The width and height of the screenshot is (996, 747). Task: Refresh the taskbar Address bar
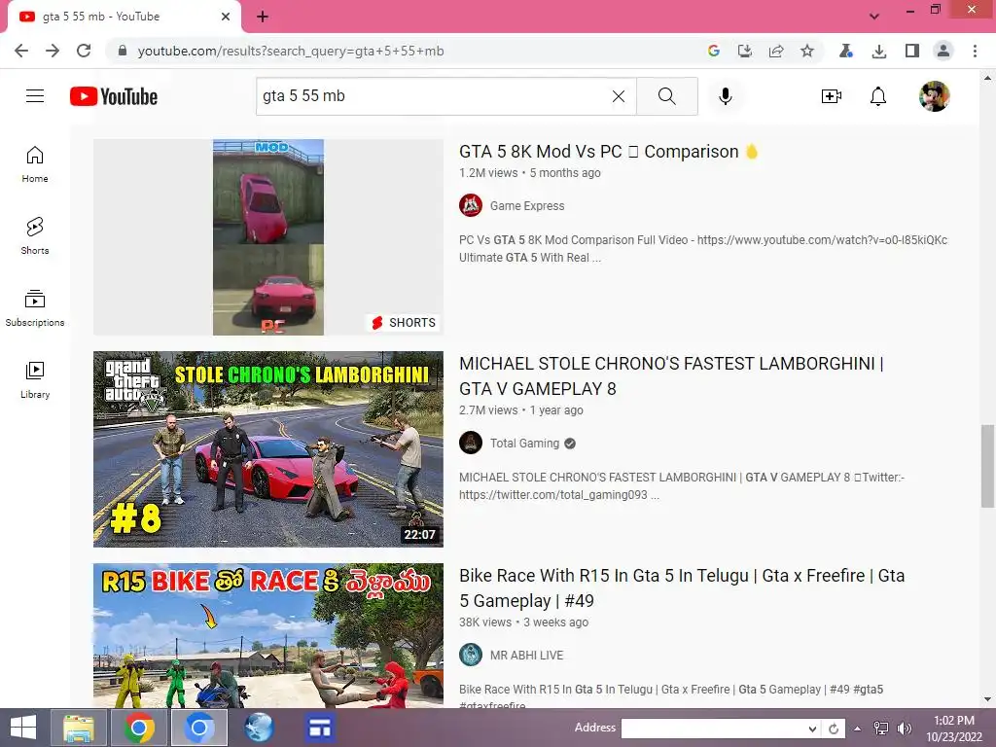coord(834,729)
